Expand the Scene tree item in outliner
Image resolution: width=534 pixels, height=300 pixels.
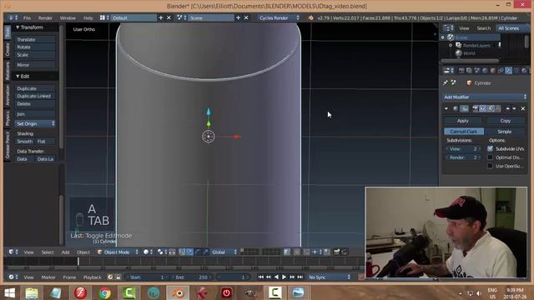click(x=443, y=37)
